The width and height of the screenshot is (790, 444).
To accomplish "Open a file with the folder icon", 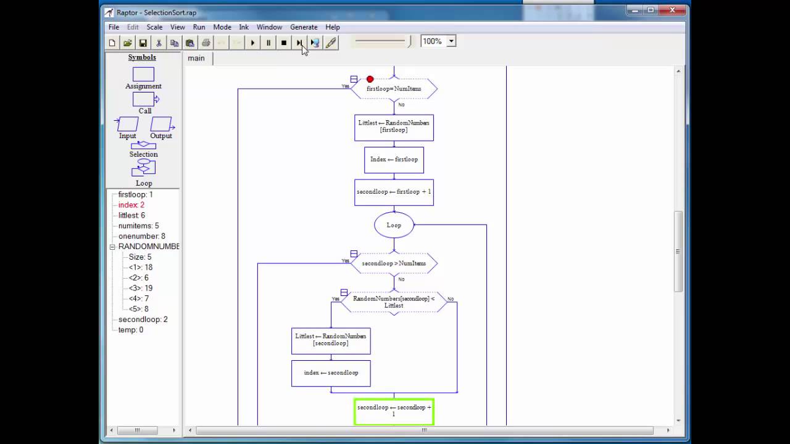I will tap(127, 43).
